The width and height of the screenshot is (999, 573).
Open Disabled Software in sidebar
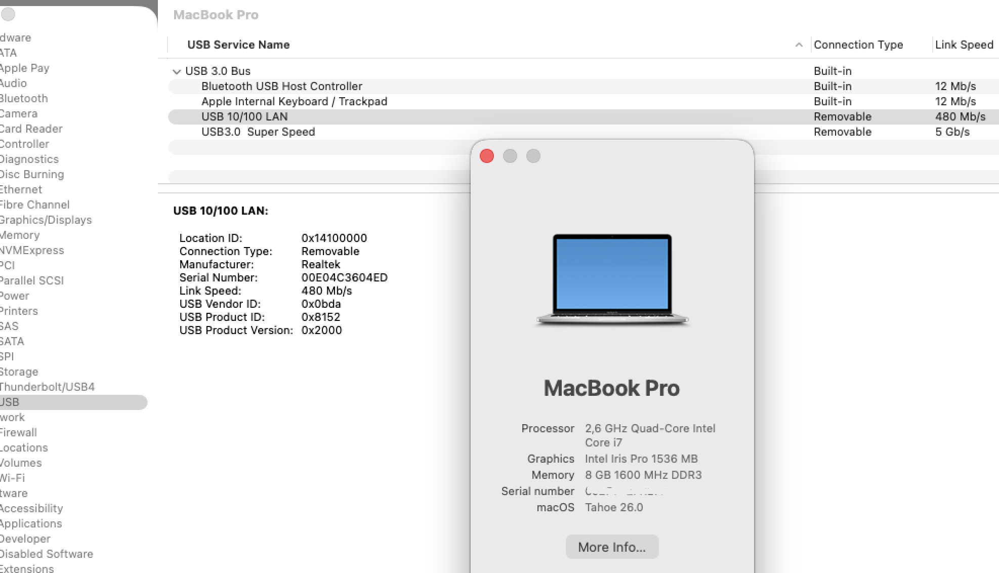[47, 554]
